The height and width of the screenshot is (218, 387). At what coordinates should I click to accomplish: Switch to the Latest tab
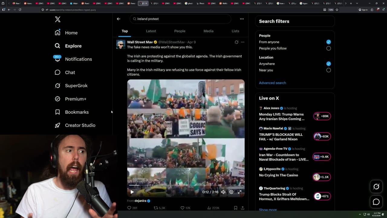[151, 31]
